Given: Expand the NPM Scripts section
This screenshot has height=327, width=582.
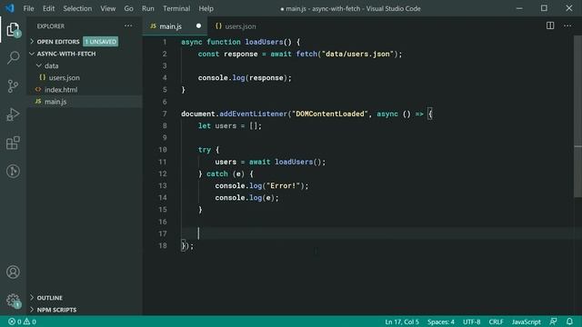Looking at the screenshot, I should point(54,310).
